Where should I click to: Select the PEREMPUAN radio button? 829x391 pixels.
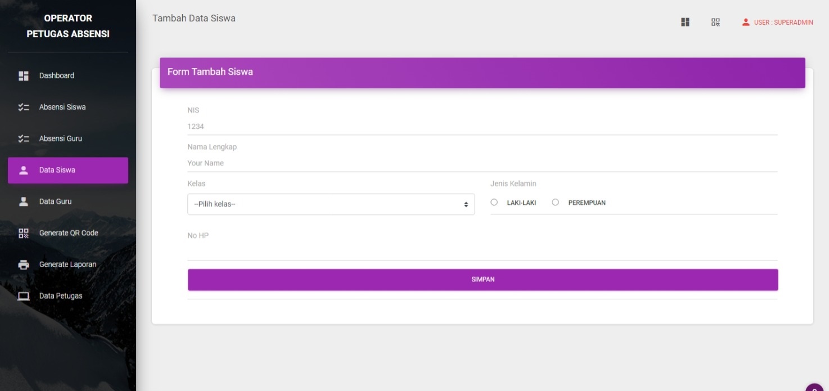coord(556,203)
